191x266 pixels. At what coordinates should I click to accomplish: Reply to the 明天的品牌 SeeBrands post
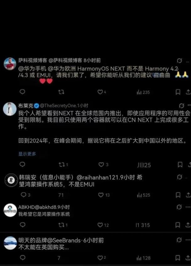[x=23, y=258]
